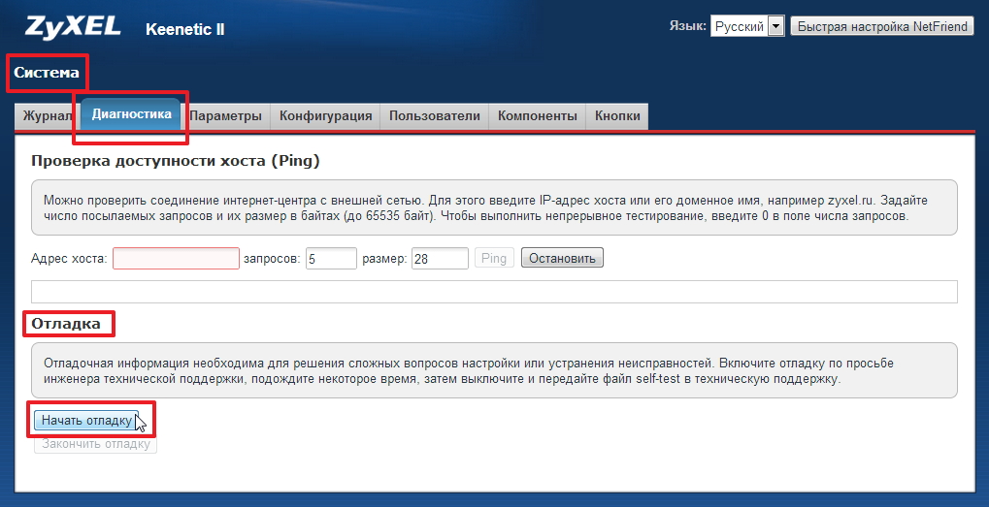Switch to the Журнал tab
Image resolution: width=989 pixels, height=507 pixels.
pos(46,116)
